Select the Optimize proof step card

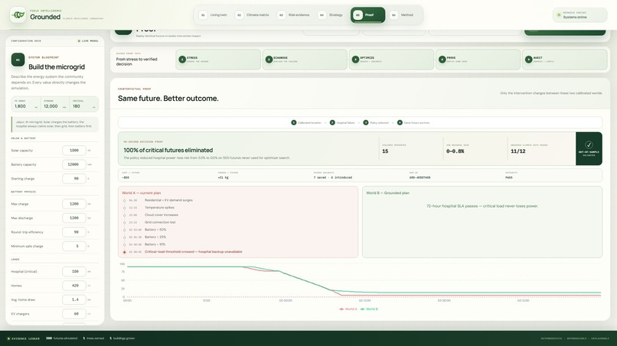391,60
